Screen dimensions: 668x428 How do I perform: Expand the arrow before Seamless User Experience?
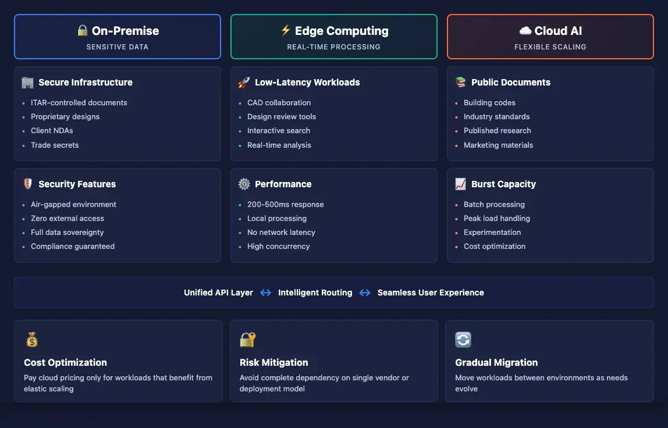(x=364, y=293)
